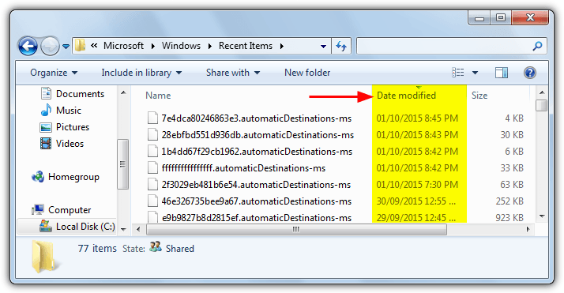The image size is (564, 293).
Task: Sort by the Name column header
Action: tap(158, 96)
